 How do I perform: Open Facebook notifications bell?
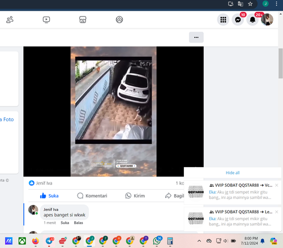coord(252,20)
